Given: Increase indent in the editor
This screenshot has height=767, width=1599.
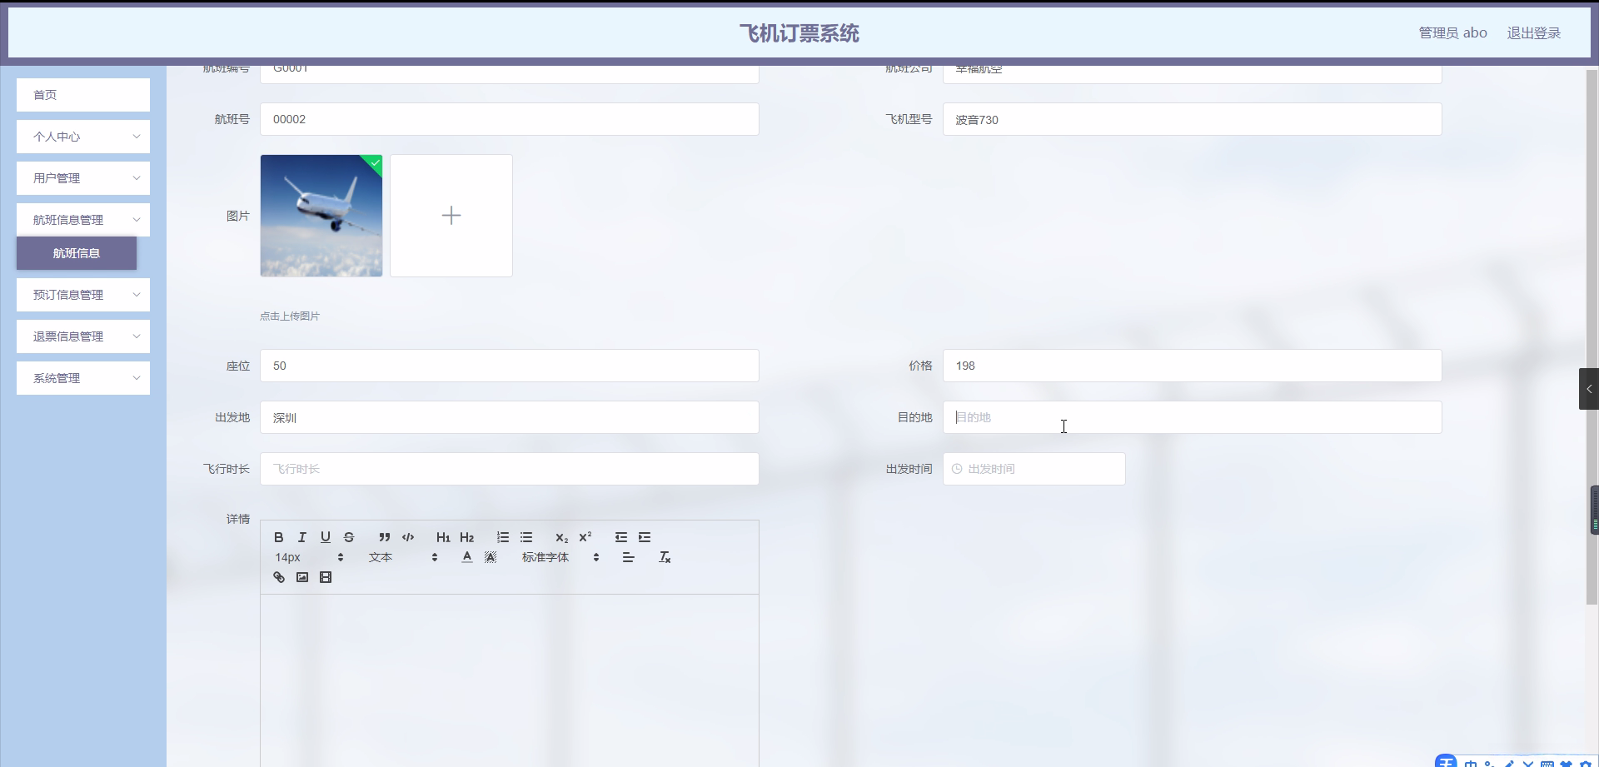Looking at the screenshot, I should 645,537.
